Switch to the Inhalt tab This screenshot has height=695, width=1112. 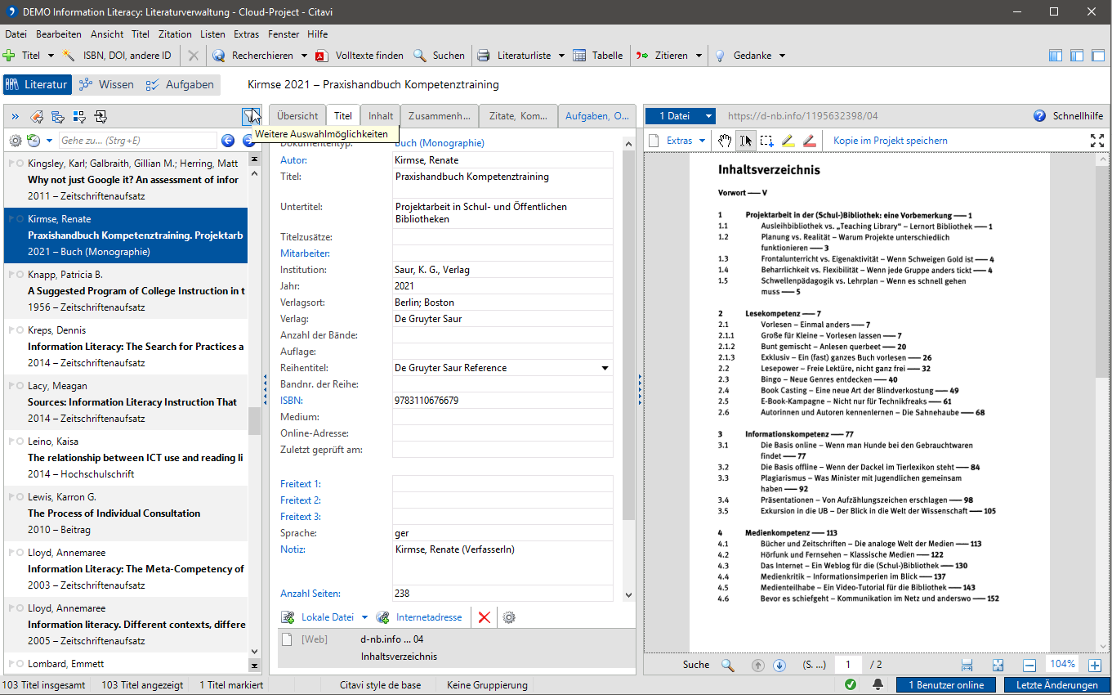pyautogui.click(x=381, y=116)
